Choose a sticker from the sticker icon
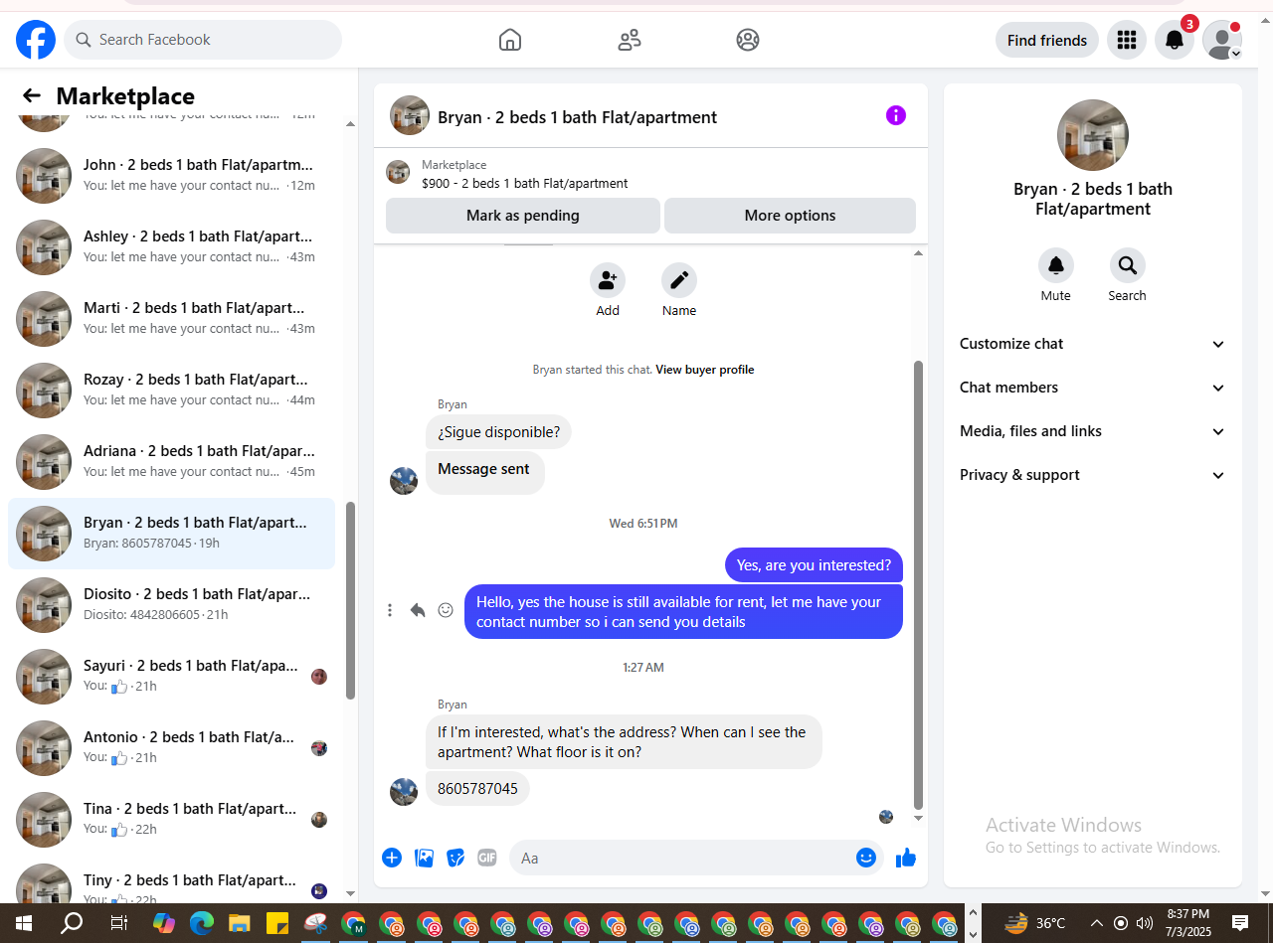 click(455, 858)
